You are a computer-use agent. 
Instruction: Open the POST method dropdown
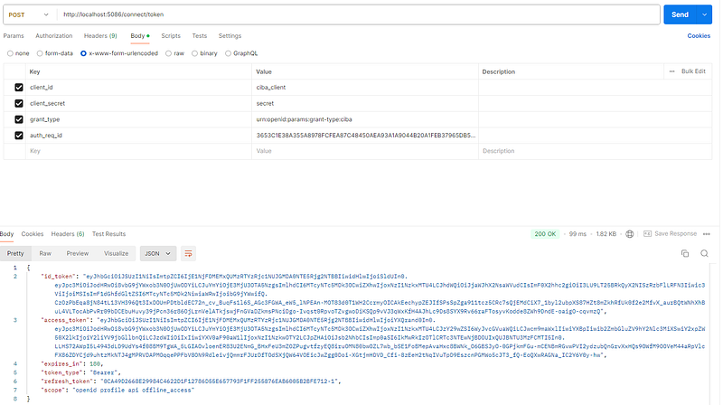tap(29, 14)
